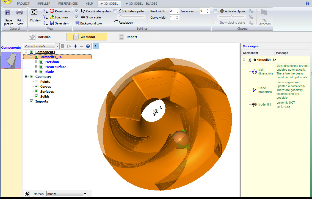312x199 pixels.
Task: Click the minus icon in the tree toolbar
Action: [x=82, y=46]
